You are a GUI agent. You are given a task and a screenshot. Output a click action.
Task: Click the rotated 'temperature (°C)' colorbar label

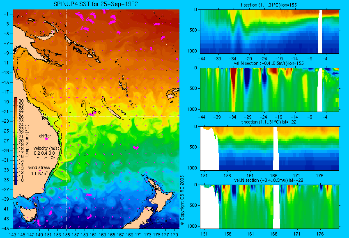[27, 141]
